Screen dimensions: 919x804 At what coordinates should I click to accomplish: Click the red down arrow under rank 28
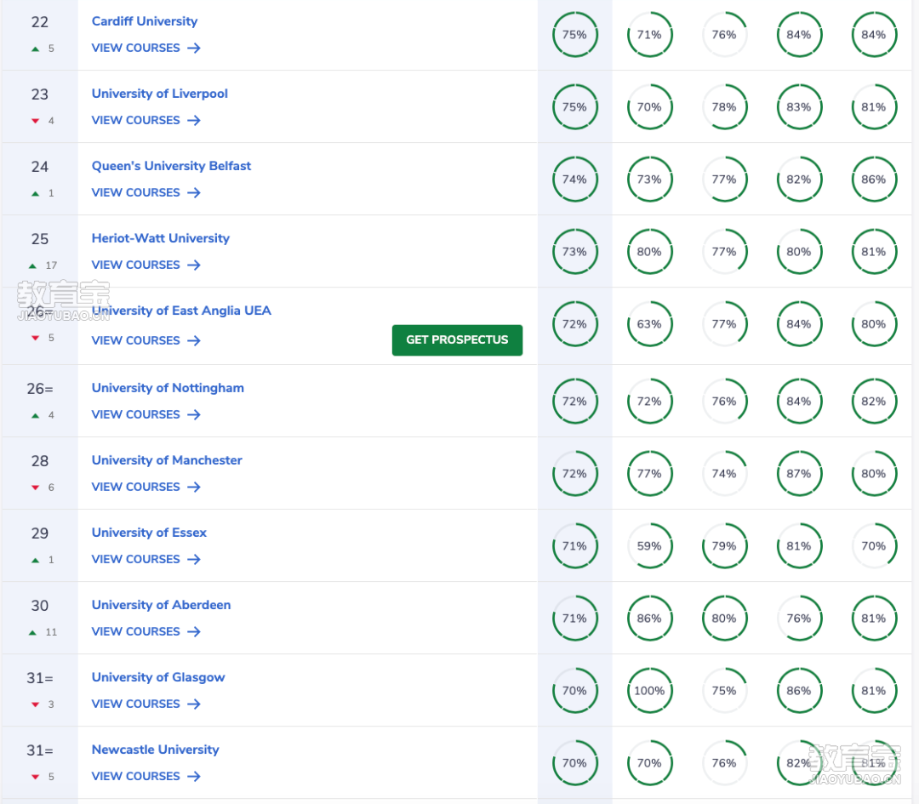pos(35,488)
